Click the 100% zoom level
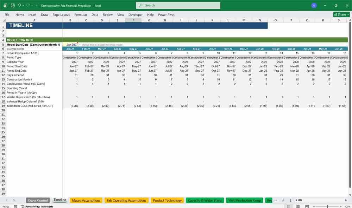The width and height of the screenshot is (352, 208). tap(347, 207)
